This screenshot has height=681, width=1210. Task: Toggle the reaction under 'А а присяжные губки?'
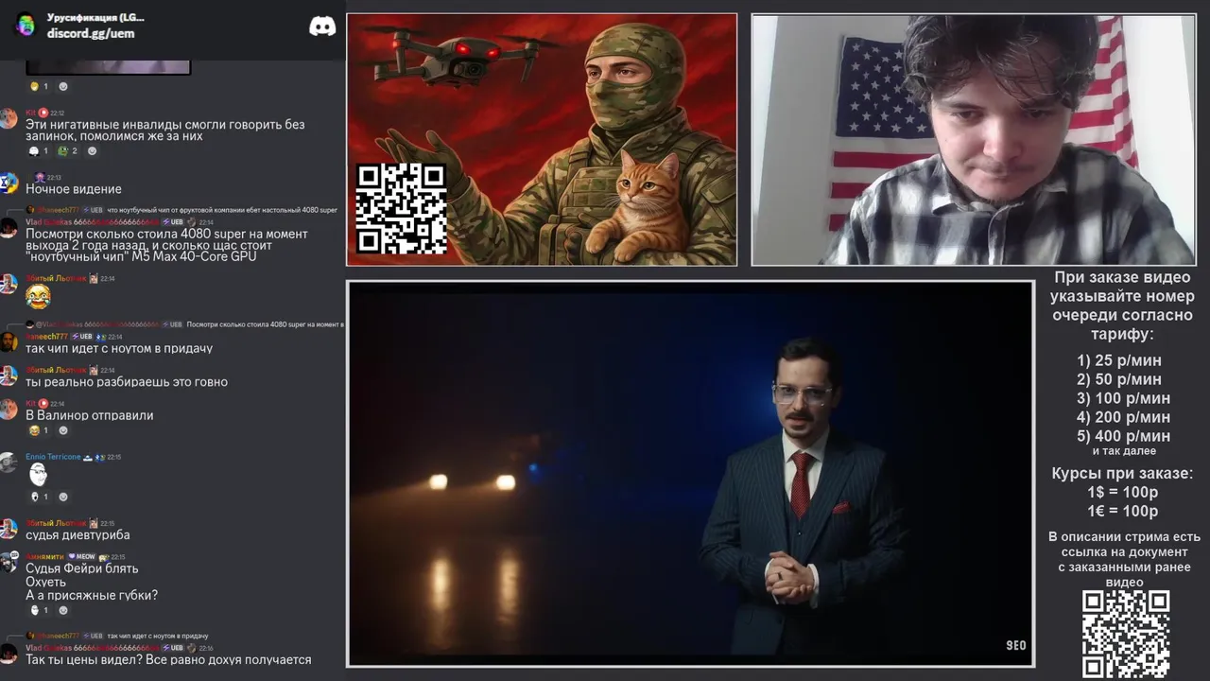pyautogui.click(x=38, y=610)
